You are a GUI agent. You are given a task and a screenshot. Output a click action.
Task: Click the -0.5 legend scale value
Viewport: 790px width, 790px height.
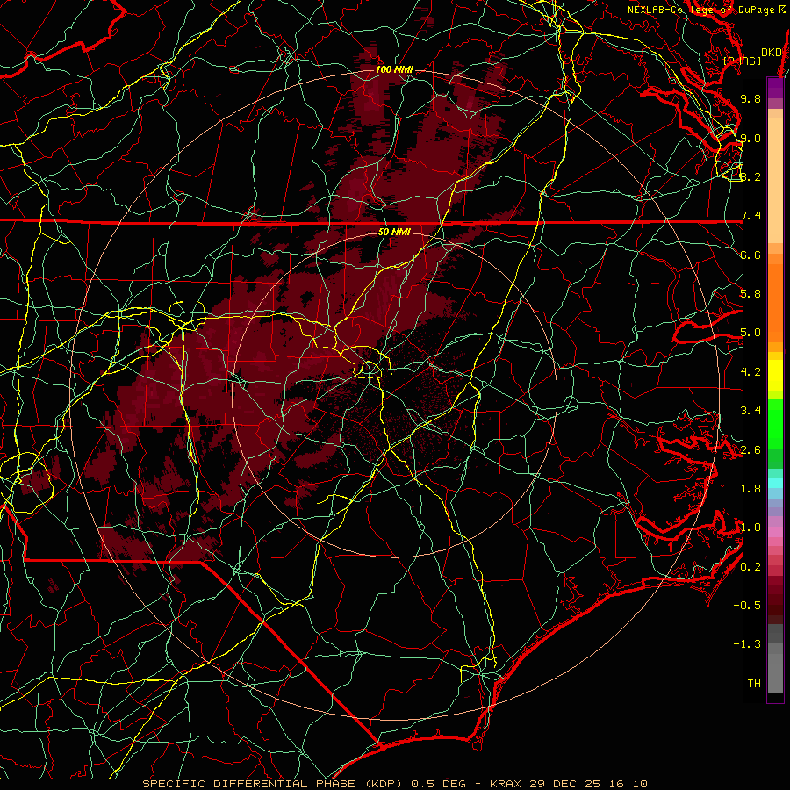coord(747,605)
